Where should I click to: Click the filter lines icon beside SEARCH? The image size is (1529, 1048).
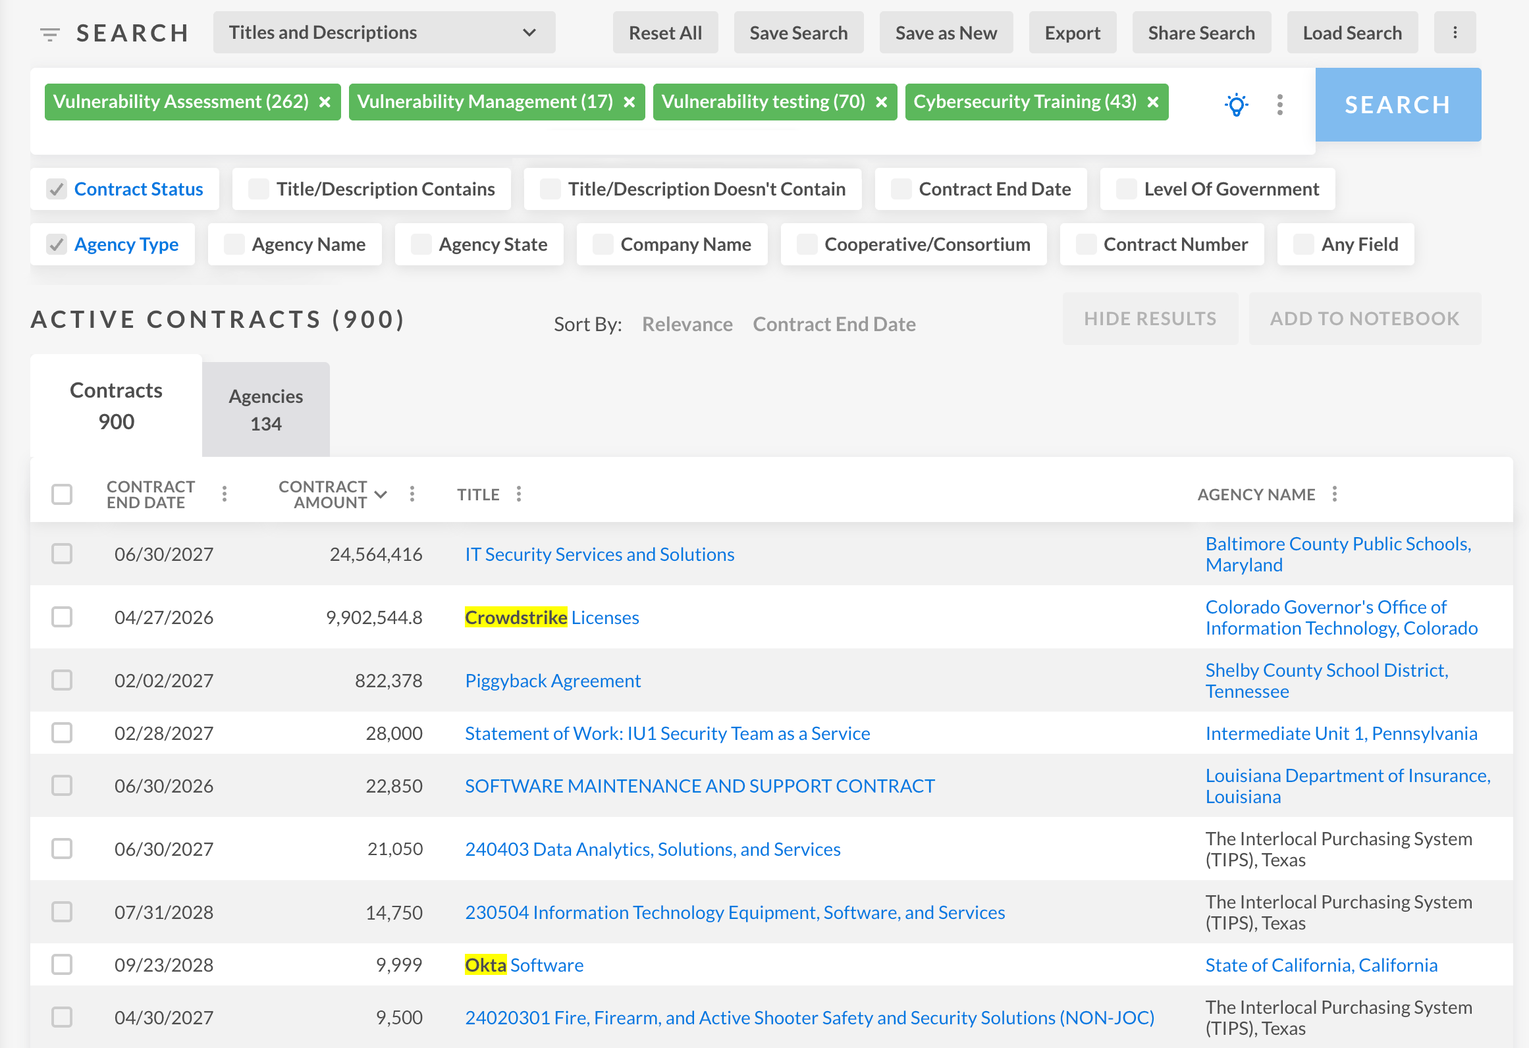coord(49,34)
